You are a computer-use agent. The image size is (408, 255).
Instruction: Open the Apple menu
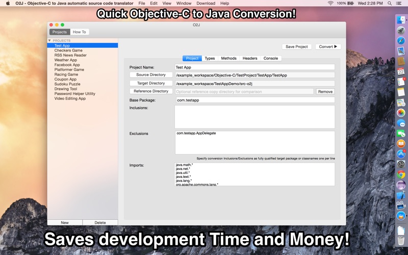[8, 3]
